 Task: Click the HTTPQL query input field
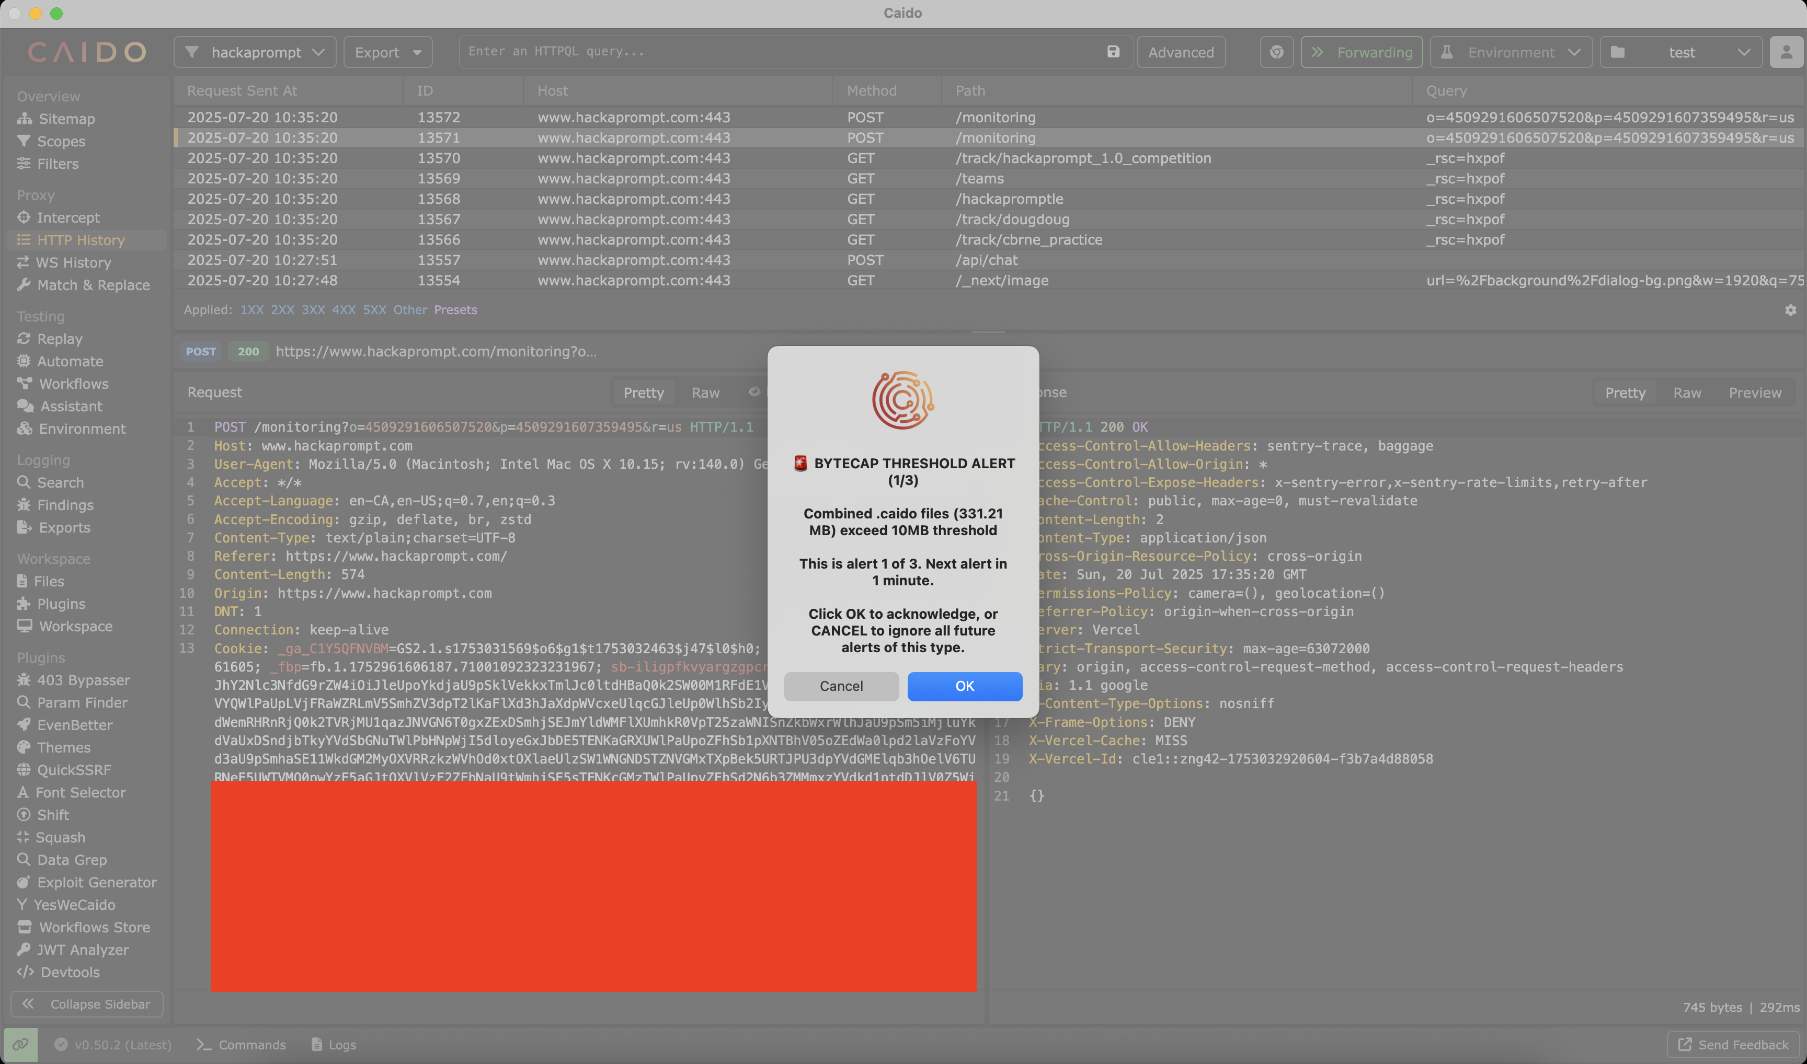pos(782,52)
